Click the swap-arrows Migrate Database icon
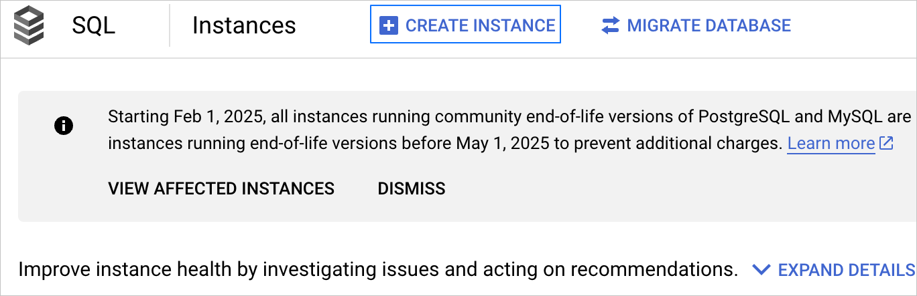This screenshot has width=917, height=296. point(611,26)
